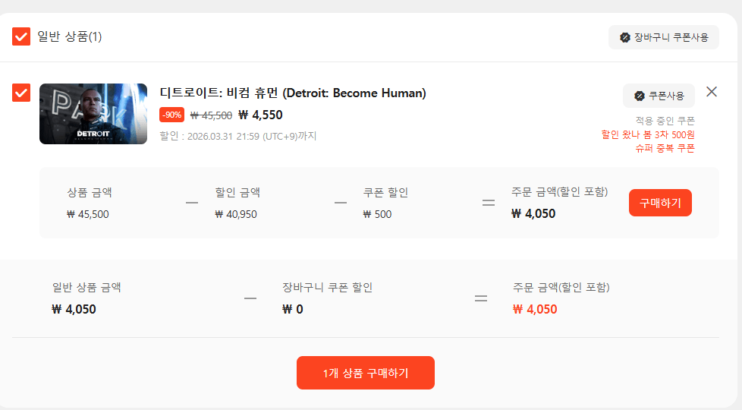742x410 pixels.
Task: Click the minus sign before 장바구니 쿠폰 할인
Action: (x=250, y=298)
